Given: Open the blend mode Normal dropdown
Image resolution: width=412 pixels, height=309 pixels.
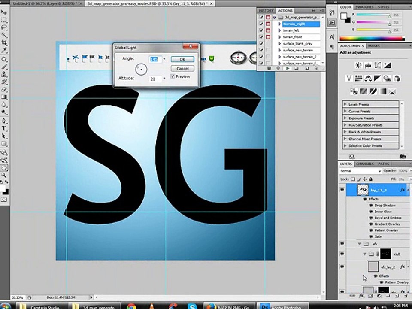Looking at the screenshot, I should [360, 171].
